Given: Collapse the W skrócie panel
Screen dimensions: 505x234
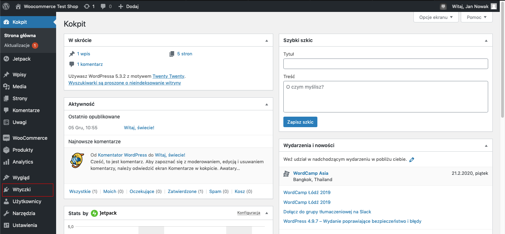Looking at the screenshot, I should (x=267, y=41).
